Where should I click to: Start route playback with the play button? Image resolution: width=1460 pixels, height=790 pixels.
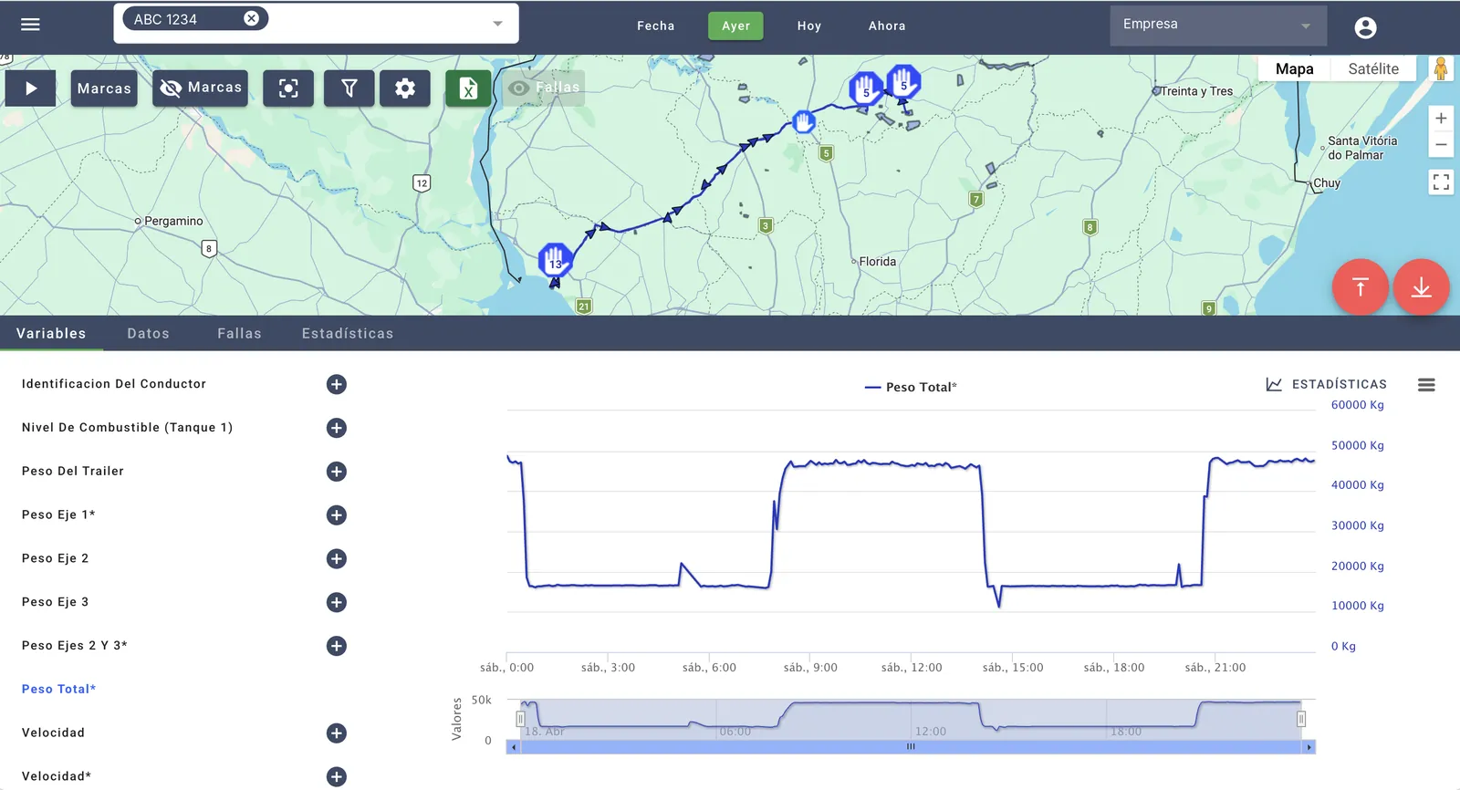point(31,88)
